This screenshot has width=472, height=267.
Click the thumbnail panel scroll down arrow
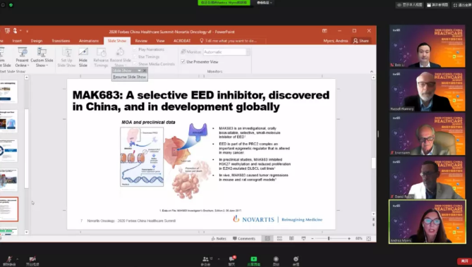[27, 232]
